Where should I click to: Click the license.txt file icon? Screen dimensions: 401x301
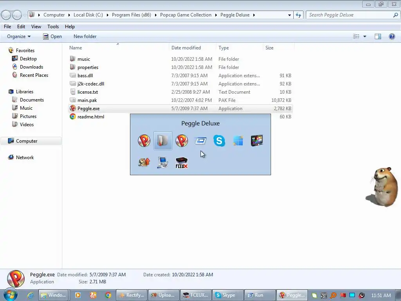(73, 92)
